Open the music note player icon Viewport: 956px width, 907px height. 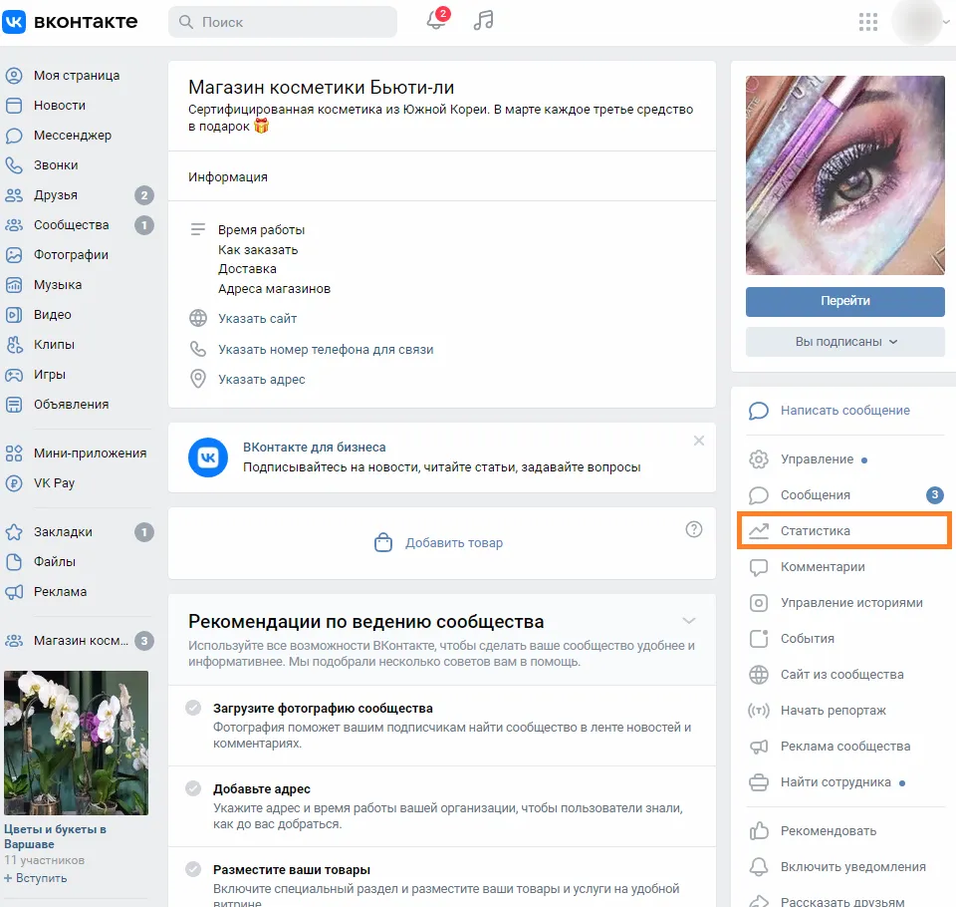click(x=484, y=20)
